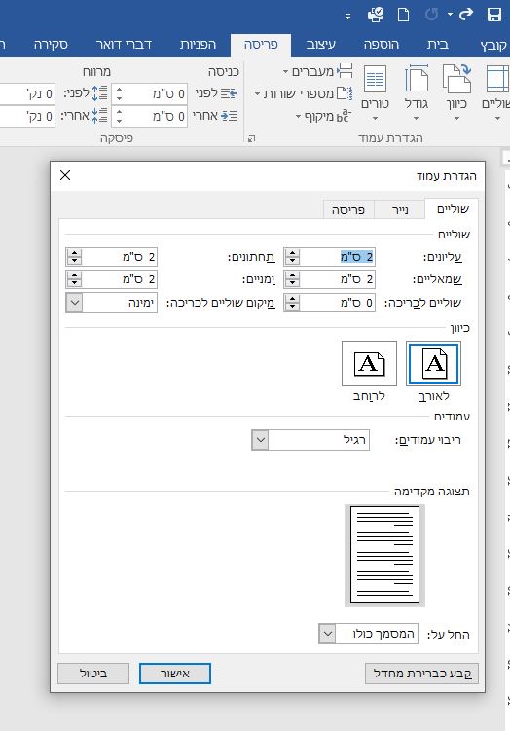Switch to the הוספה Insert tab
This screenshot has width=510, height=731.
pyautogui.click(x=381, y=45)
